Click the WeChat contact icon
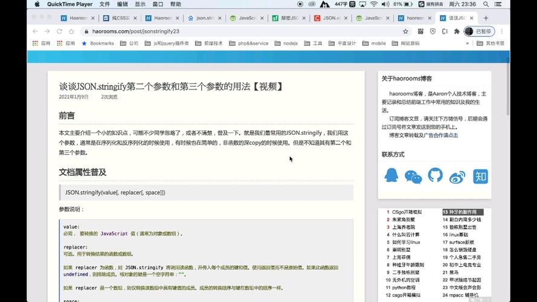 (x=413, y=177)
